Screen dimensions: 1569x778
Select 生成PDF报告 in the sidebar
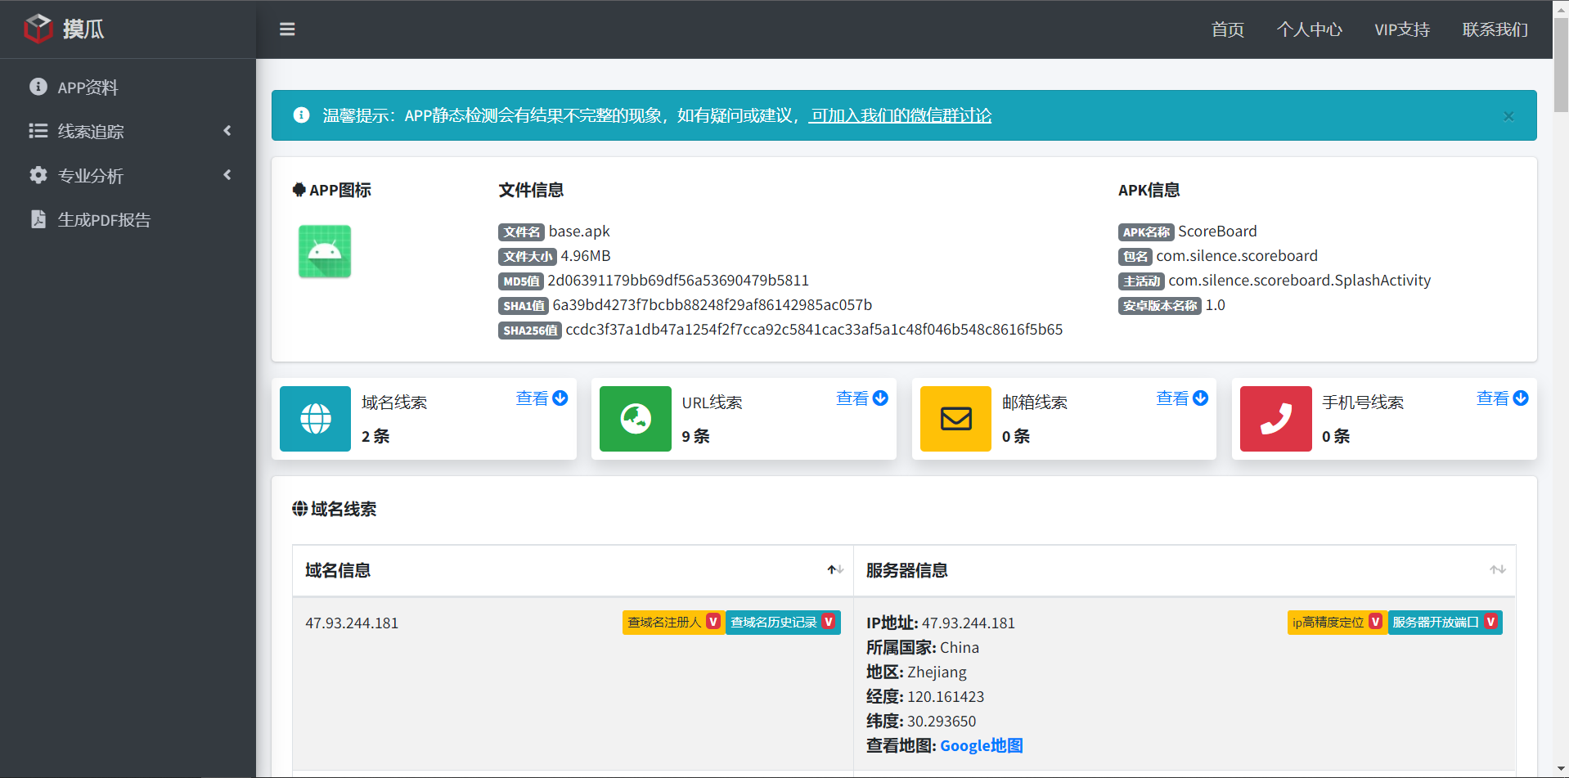coord(128,220)
